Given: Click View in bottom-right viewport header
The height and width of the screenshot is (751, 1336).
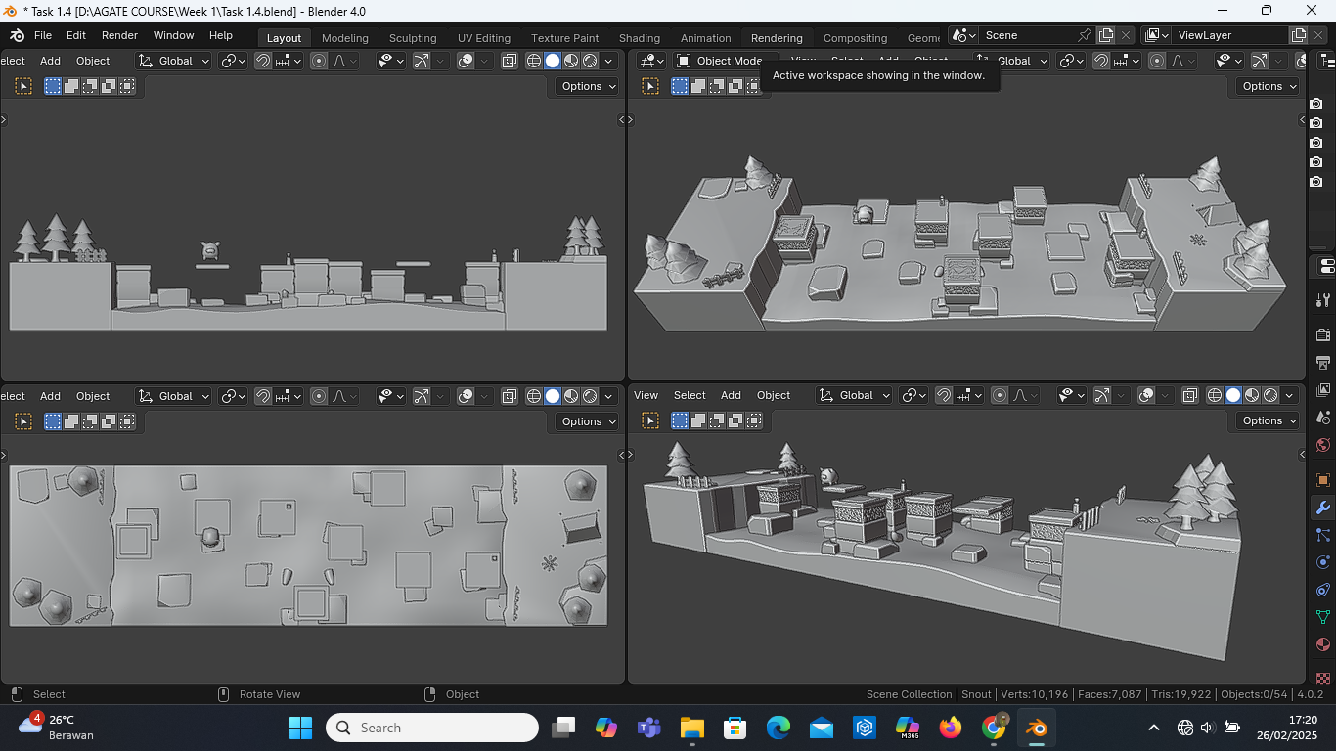Looking at the screenshot, I should [646, 395].
